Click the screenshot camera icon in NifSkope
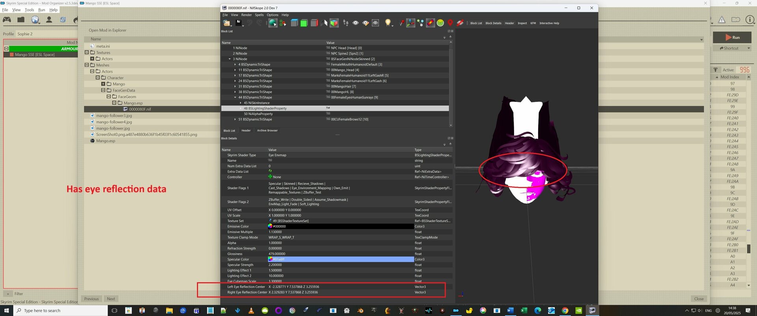 pyautogui.click(x=376, y=23)
